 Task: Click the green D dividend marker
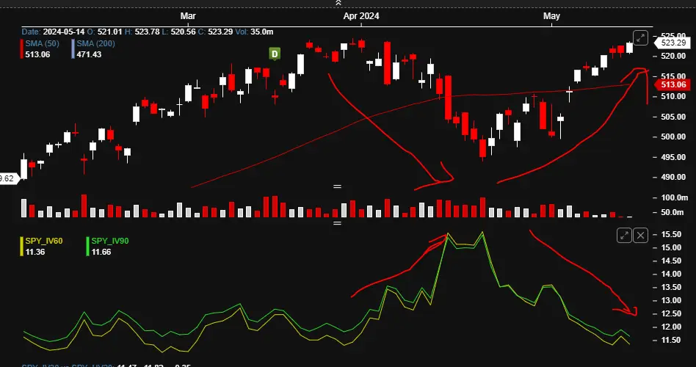click(275, 54)
